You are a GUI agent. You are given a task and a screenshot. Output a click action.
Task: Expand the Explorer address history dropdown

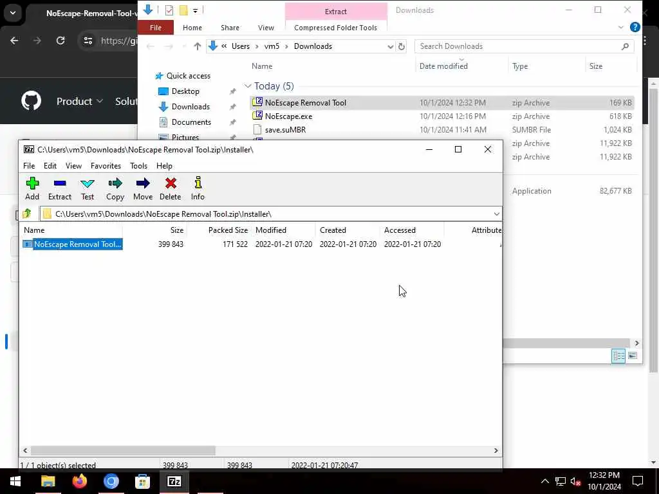(x=391, y=46)
